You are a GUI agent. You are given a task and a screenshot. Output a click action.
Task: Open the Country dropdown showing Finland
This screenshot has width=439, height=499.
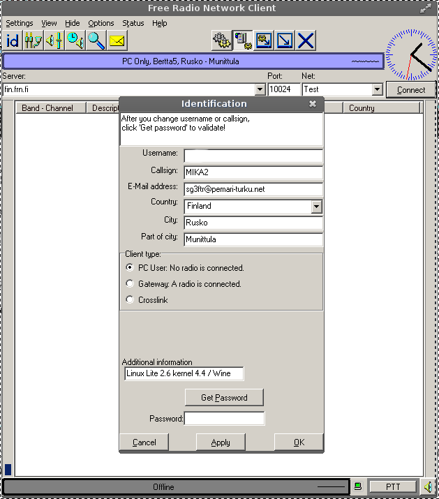316,207
